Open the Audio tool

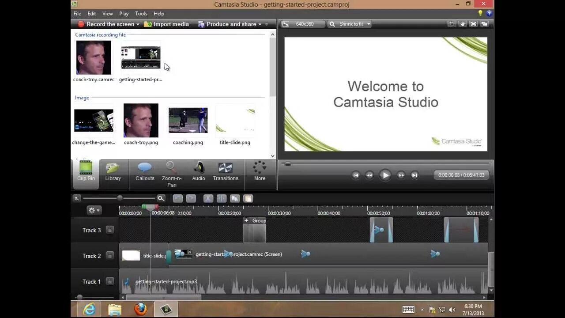199,171
